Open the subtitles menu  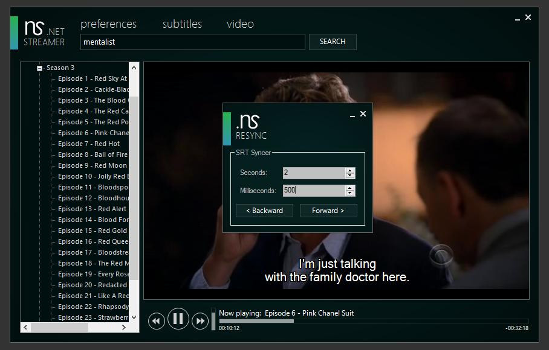182,24
